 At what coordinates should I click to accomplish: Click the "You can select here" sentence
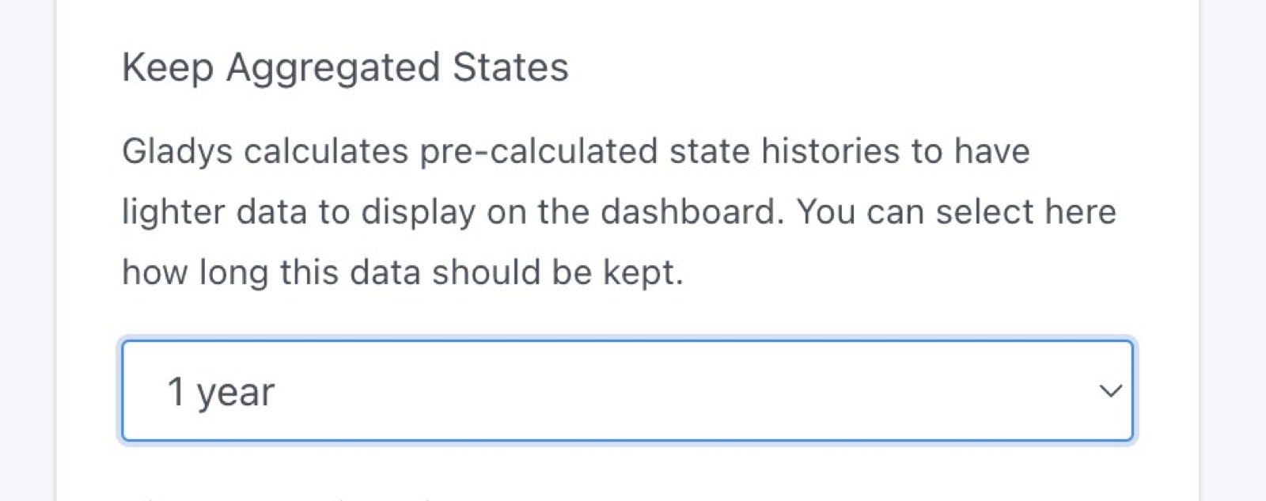(x=956, y=212)
